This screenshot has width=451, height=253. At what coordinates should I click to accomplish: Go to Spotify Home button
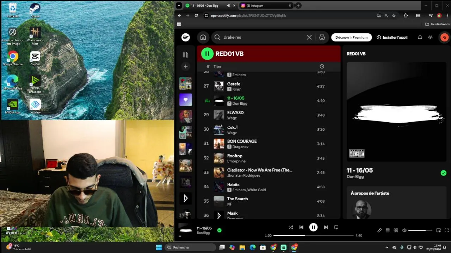[203, 37]
